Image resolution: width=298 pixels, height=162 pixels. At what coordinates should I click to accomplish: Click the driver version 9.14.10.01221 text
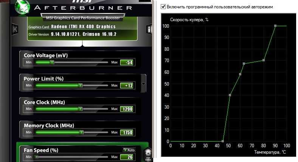(65, 34)
